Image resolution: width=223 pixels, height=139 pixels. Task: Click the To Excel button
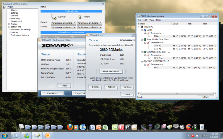pos(111,87)
